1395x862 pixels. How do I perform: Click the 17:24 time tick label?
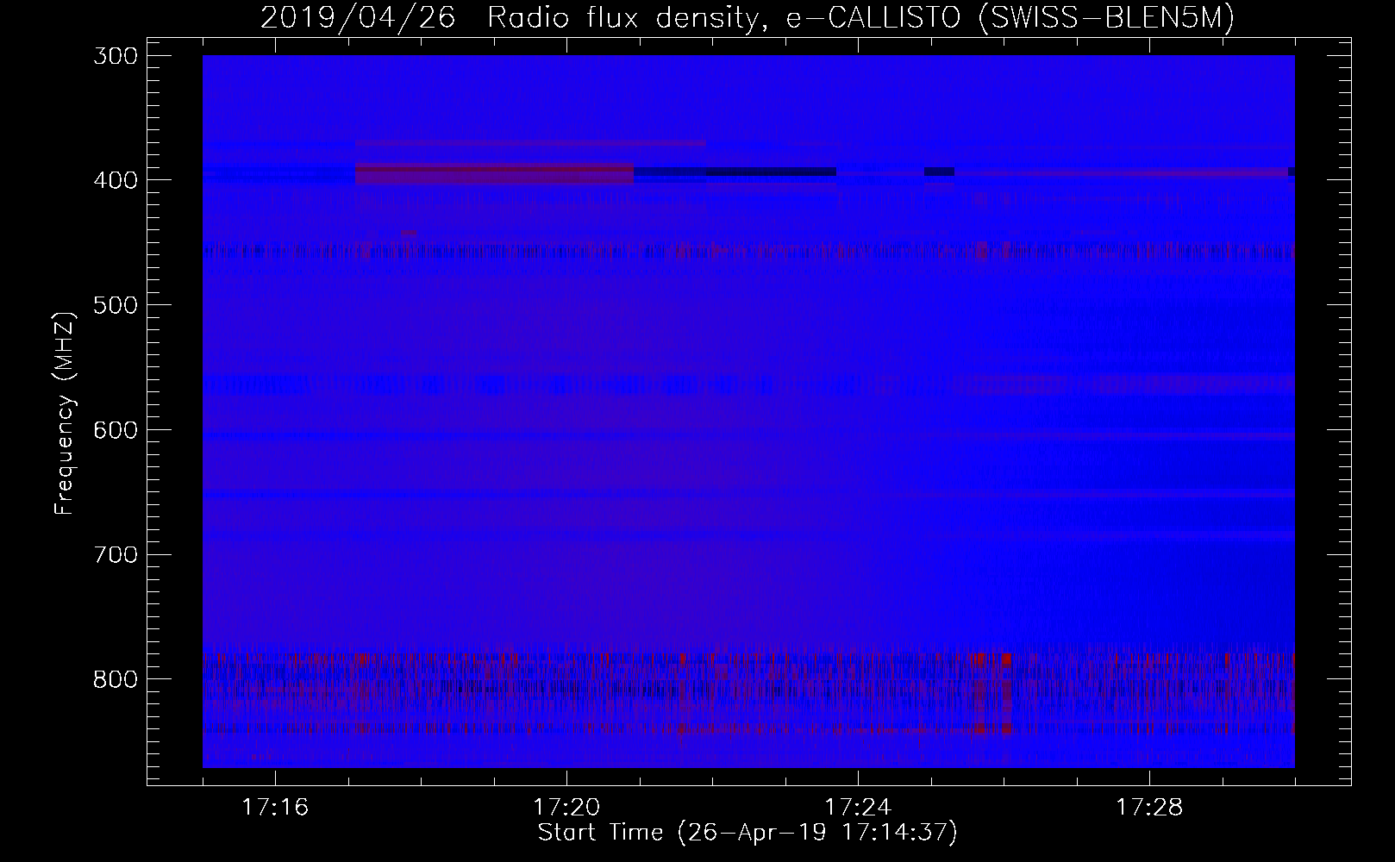tap(858, 808)
